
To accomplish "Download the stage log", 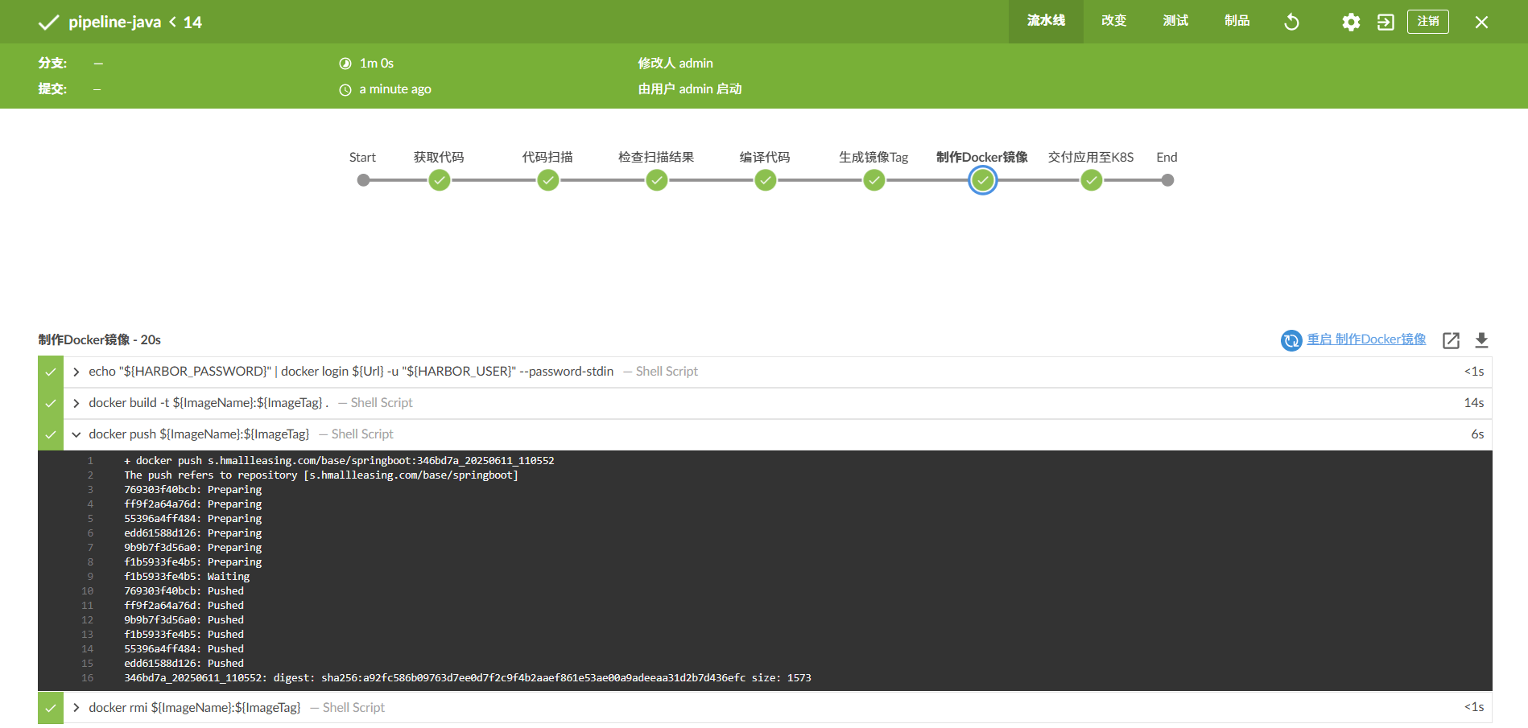I will click(x=1481, y=340).
